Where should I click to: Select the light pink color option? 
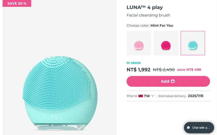pos(139,43)
